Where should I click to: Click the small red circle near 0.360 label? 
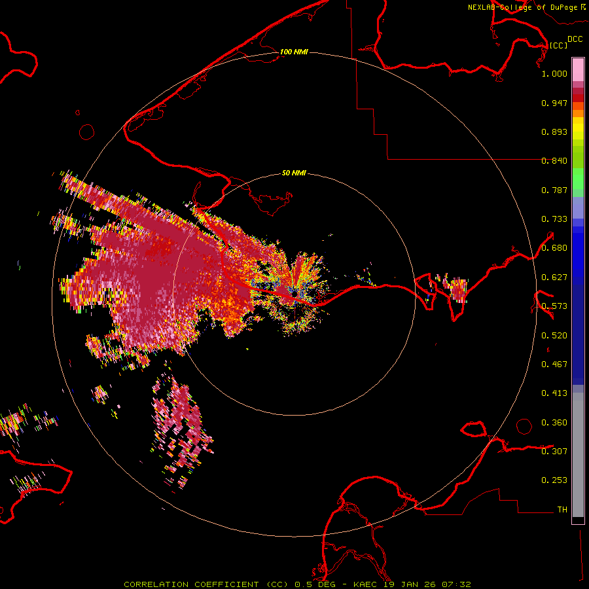(524, 426)
